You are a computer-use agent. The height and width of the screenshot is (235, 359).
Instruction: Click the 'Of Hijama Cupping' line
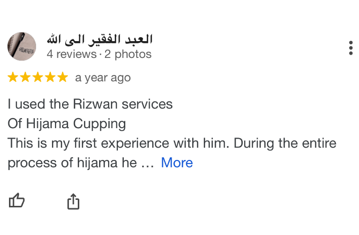point(67,124)
